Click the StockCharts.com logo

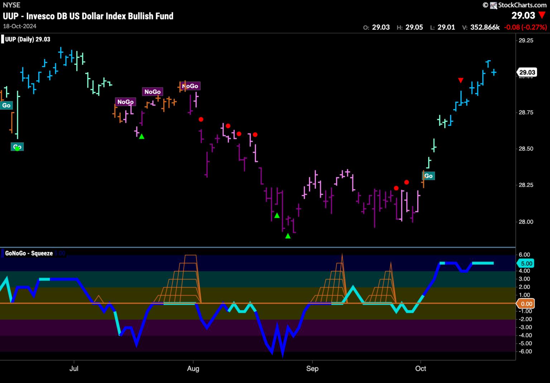point(518,5)
